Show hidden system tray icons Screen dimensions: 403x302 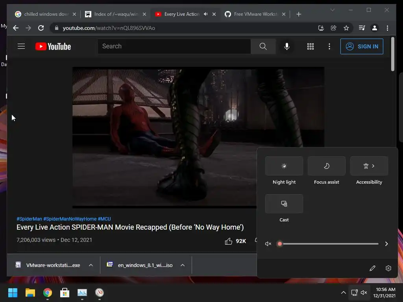[343, 293]
